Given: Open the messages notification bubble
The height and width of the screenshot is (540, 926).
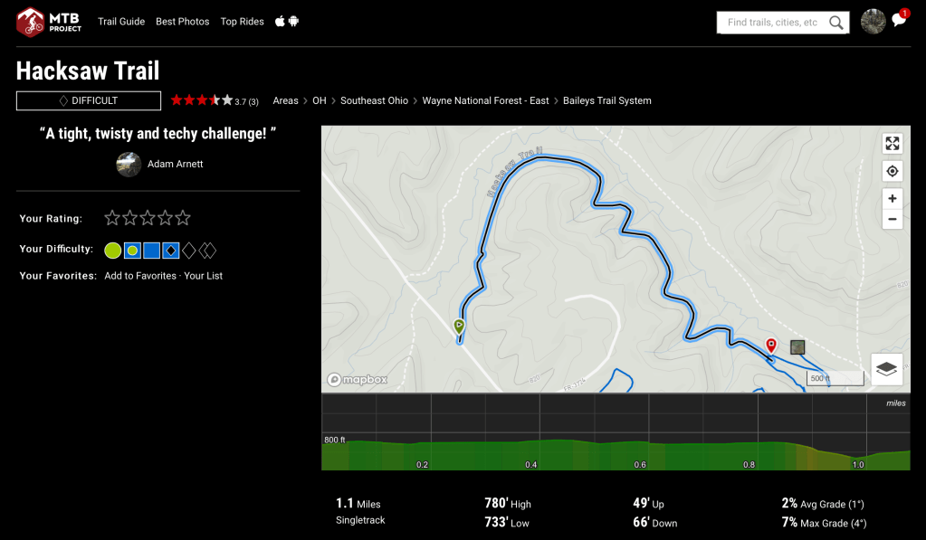Looking at the screenshot, I should pos(899,20).
